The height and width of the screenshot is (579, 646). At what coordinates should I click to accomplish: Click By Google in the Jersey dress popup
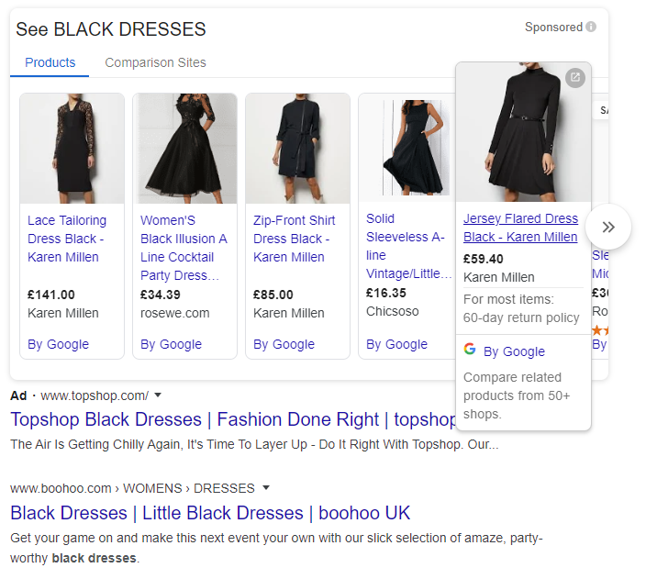pyautogui.click(x=514, y=351)
